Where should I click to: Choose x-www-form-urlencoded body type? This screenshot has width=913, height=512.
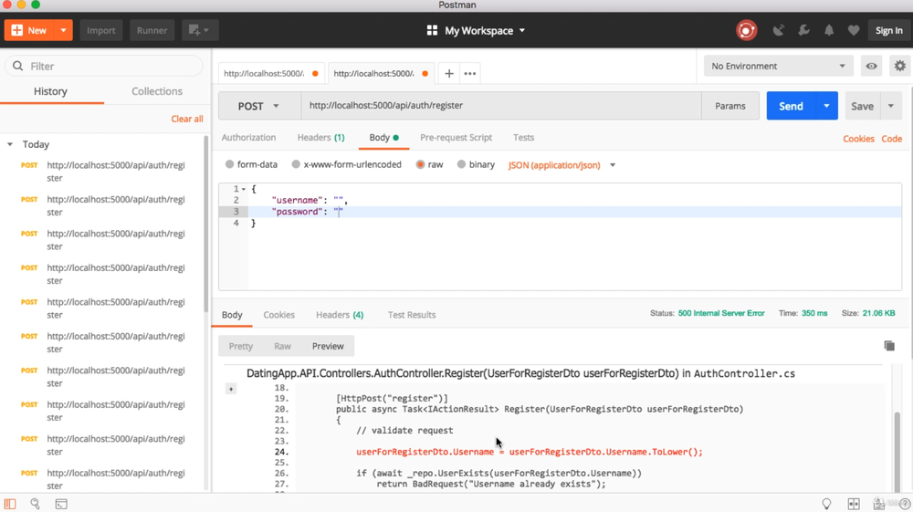(296, 165)
